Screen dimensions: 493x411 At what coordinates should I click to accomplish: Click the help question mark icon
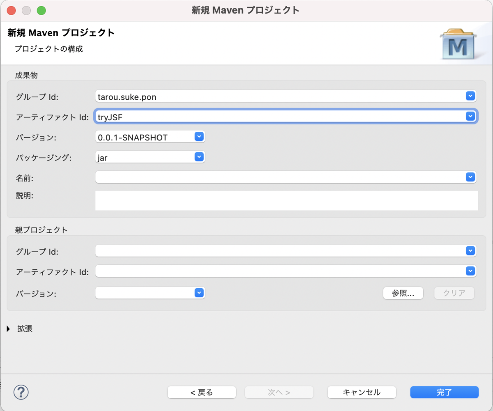(x=21, y=392)
